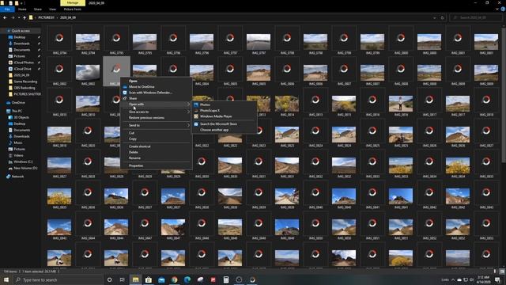This screenshot has height=285, width=506.
Task: Open the Videos folder in sidebar
Action: pyautogui.click(x=18, y=155)
